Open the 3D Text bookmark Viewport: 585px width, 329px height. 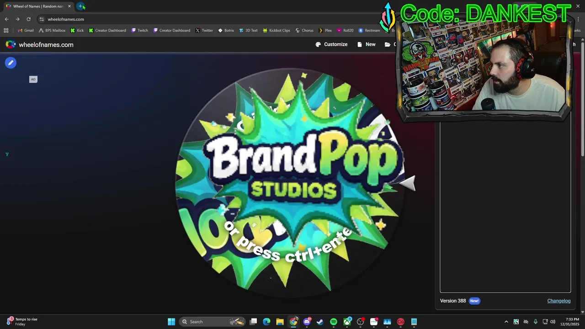pos(248,31)
